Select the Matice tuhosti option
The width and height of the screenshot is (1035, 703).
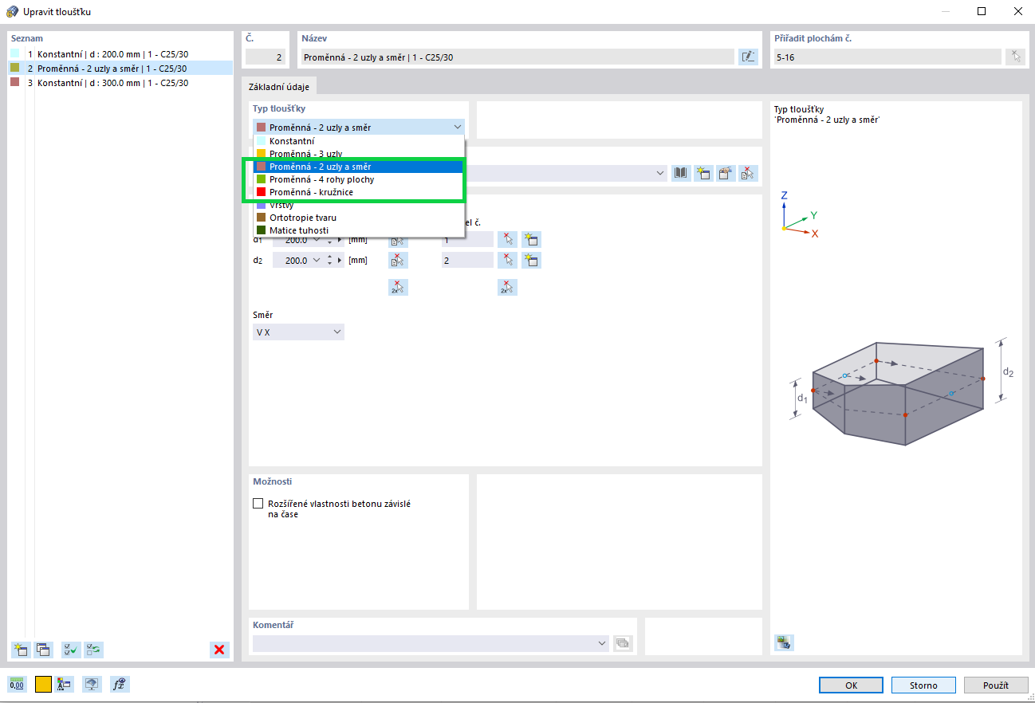click(x=358, y=230)
